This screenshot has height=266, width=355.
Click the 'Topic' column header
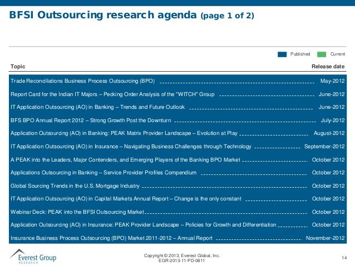pyautogui.click(x=18, y=67)
